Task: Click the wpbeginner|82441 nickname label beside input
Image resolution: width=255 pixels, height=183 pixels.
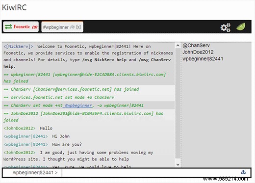Action: (x=35, y=173)
